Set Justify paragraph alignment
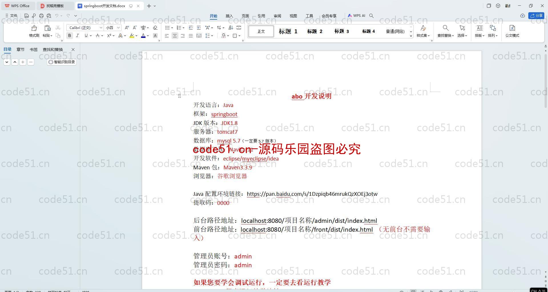This screenshot has width=548, height=292. (x=191, y=36)
